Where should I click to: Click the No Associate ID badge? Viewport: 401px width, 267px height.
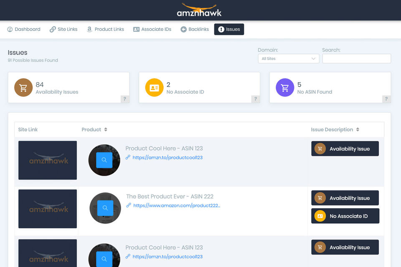(x=345, y=216)
